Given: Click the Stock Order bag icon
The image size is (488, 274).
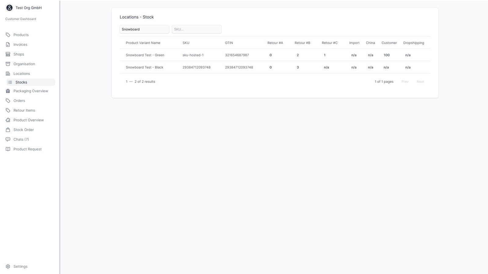Looking at the screenshot, I should (x=8, y=130).
